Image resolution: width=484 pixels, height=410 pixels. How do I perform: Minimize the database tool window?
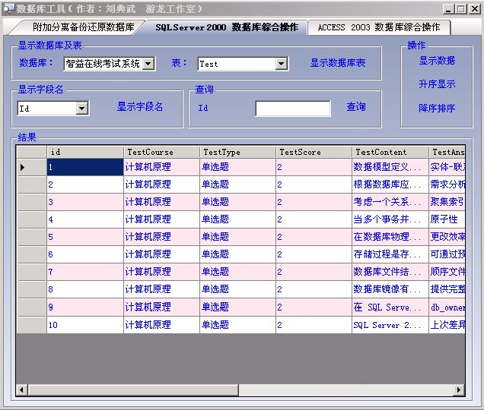click(x=450, y=8)
